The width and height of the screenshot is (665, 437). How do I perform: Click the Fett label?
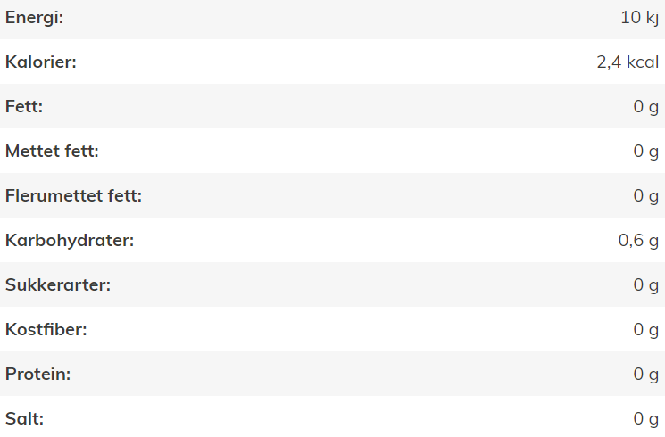[24, 106]
